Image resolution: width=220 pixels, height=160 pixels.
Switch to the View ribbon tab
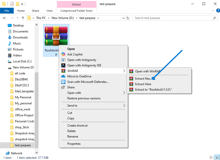pyautogui.click(x=49, y=11)
